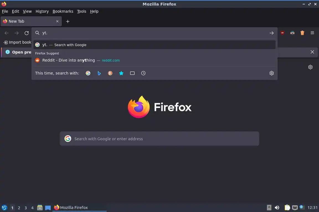Click the removable media eject tray icon
This screenshot has width=319, height=212.
pos(269,208)
